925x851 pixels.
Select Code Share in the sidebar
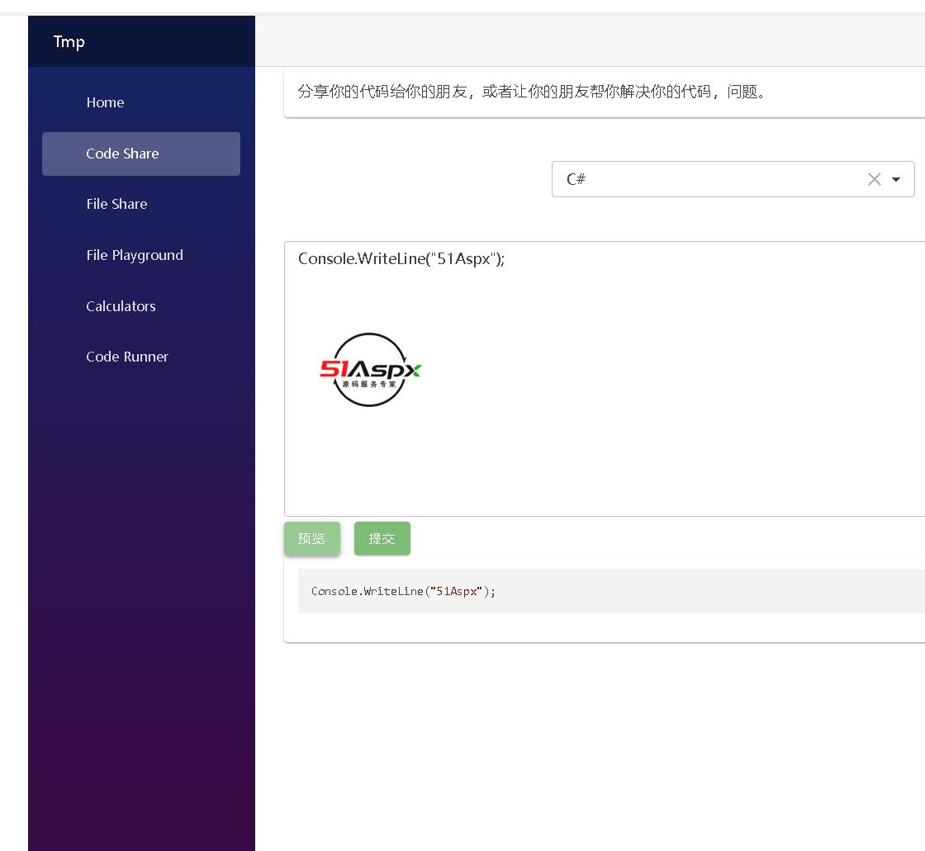coord(141,154)
